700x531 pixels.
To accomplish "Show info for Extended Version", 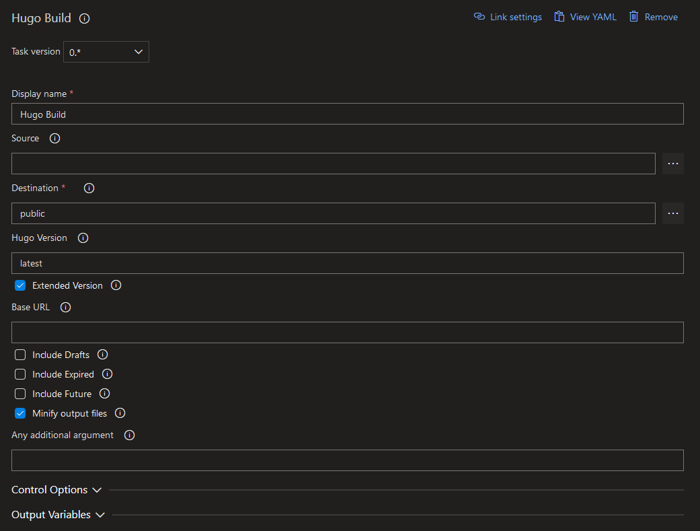I will tap(116, 285).
